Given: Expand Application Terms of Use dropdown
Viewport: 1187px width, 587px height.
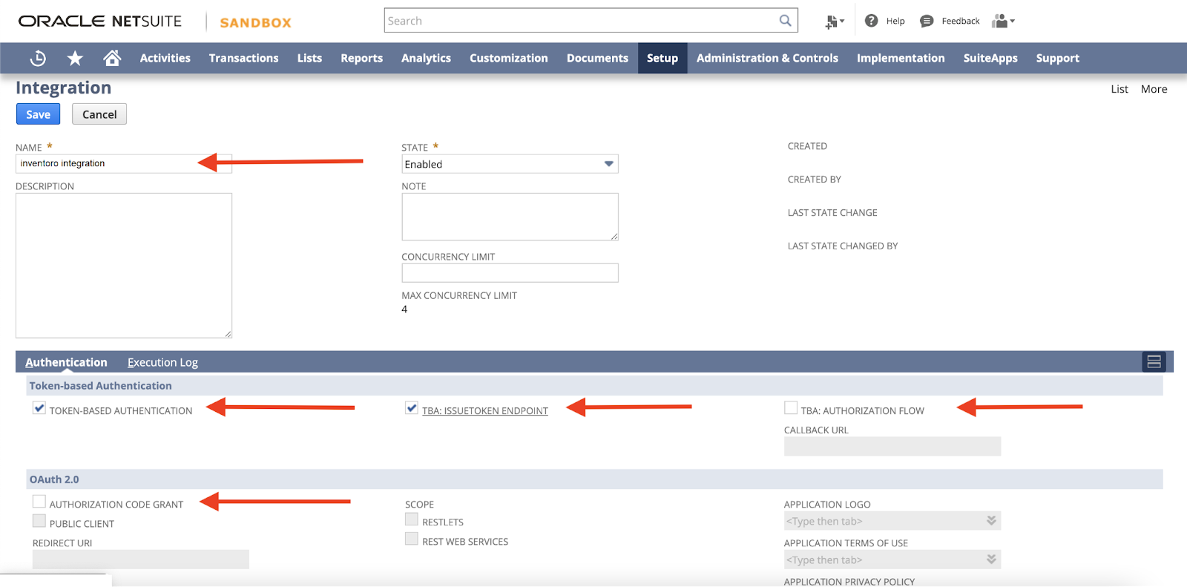Looking at the screenshot, I should 991,560.
